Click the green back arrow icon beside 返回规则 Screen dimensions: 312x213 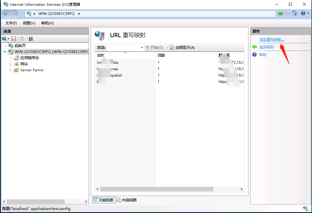point(254,47)
